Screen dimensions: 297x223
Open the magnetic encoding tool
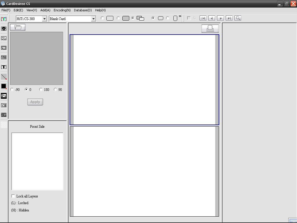pyautogui.click(x=4, y=96)
